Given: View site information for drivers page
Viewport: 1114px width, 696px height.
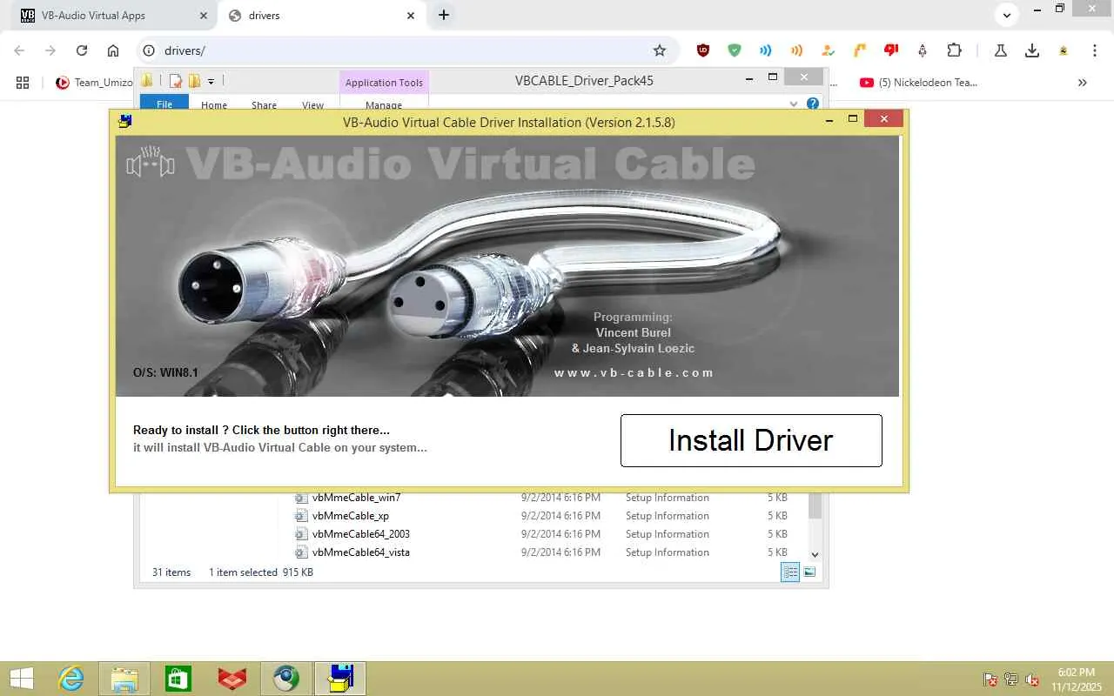Looking at the screenshot, I should [148, 50].
